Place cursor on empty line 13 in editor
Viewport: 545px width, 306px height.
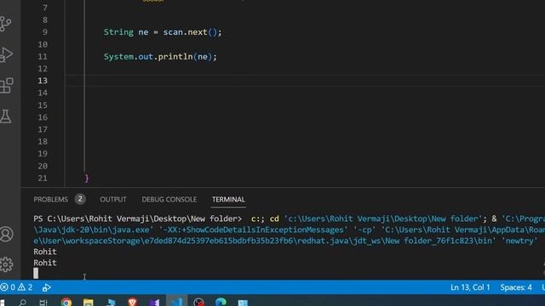click(306, 81)
